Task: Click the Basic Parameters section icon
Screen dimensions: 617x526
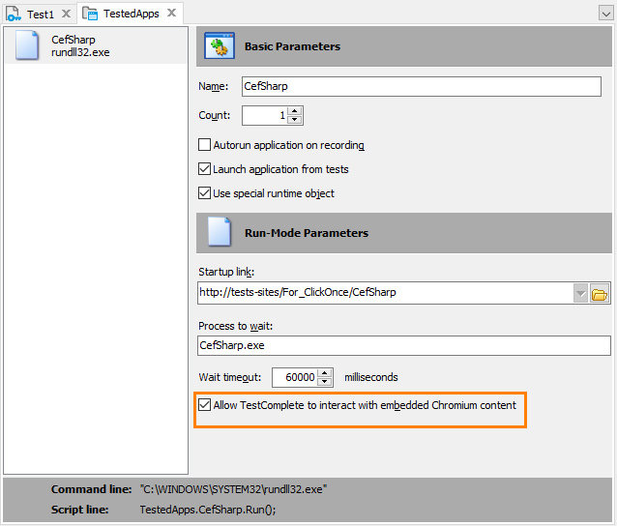Action: coord(220,45)
